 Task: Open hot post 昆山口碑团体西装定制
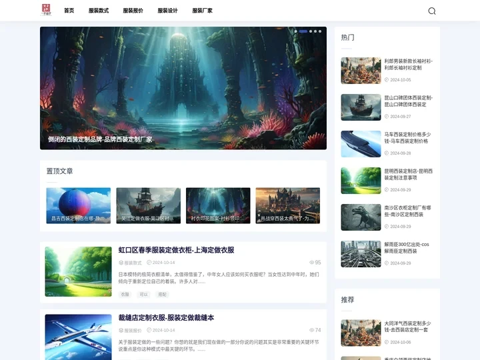point(409,101)
